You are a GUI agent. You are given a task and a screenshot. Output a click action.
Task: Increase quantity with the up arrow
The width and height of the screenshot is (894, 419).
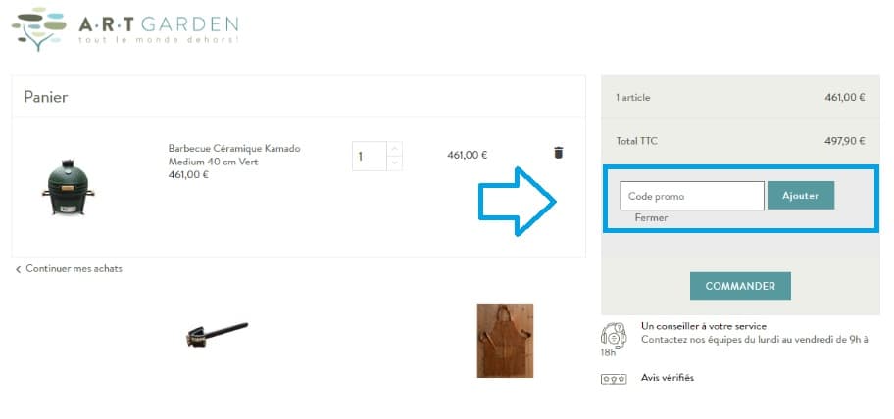click(x=394, y=149)
